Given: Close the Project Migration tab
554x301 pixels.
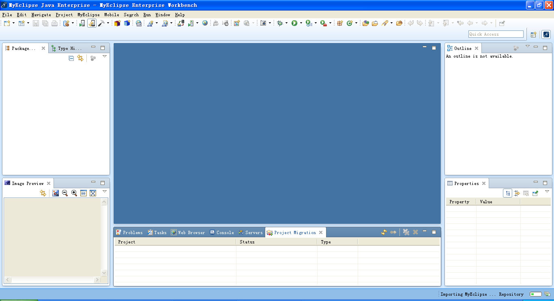Looking at the screenshot, I should pos(321,232).
